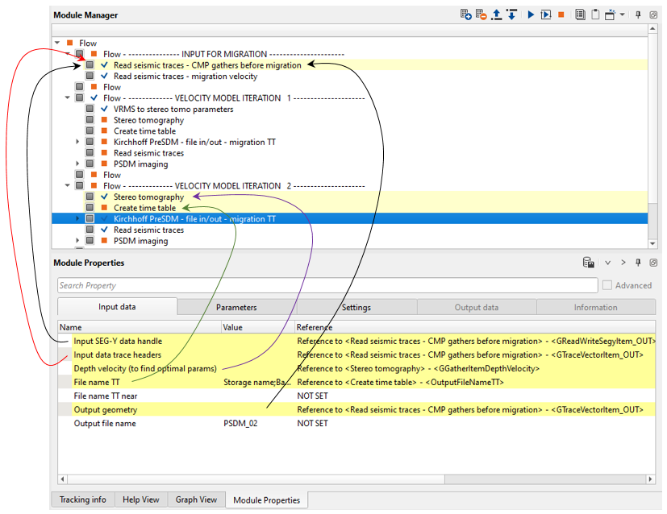This screenshot has height=514, width=667.
Task: Select Read seismic traces - migration velocity
Action: tap(186, 77)
